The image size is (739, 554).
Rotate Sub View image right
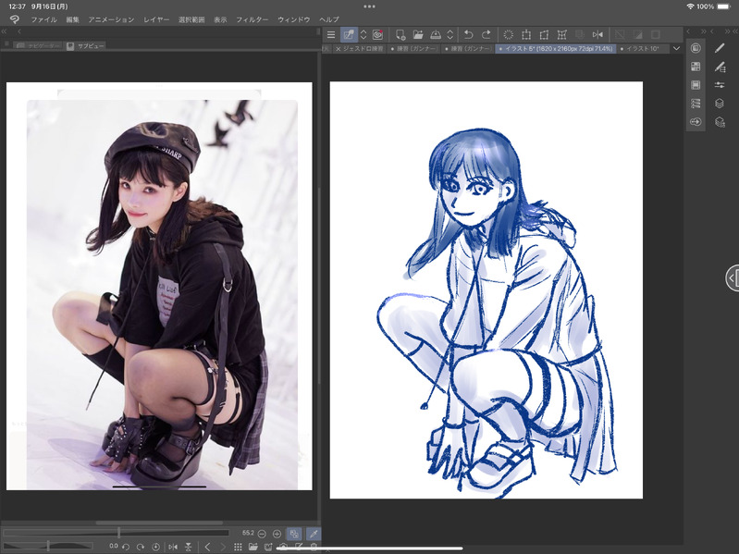click(141, 547)
